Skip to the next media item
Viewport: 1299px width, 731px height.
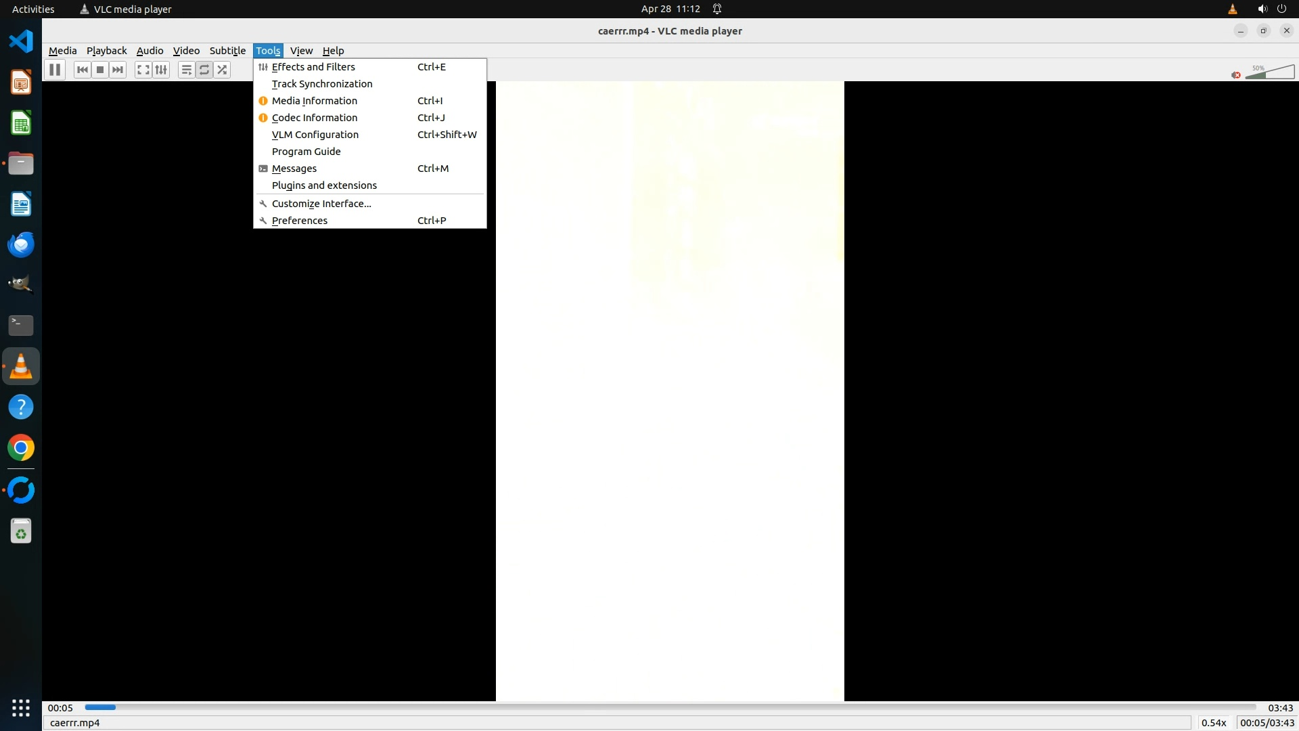click(118, 70)
